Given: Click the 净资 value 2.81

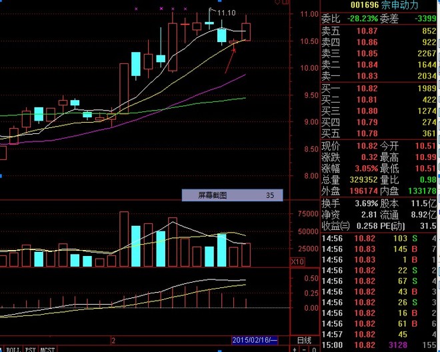Looking at the screenshot, I should click(x=369, y=215).
